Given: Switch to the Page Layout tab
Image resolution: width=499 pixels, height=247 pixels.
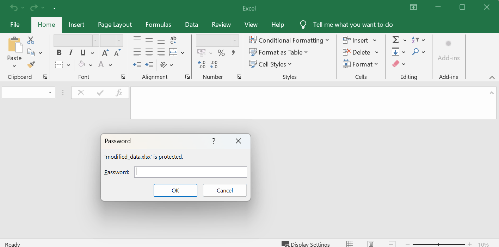Looking at the screenshot, I should [115, 25].
